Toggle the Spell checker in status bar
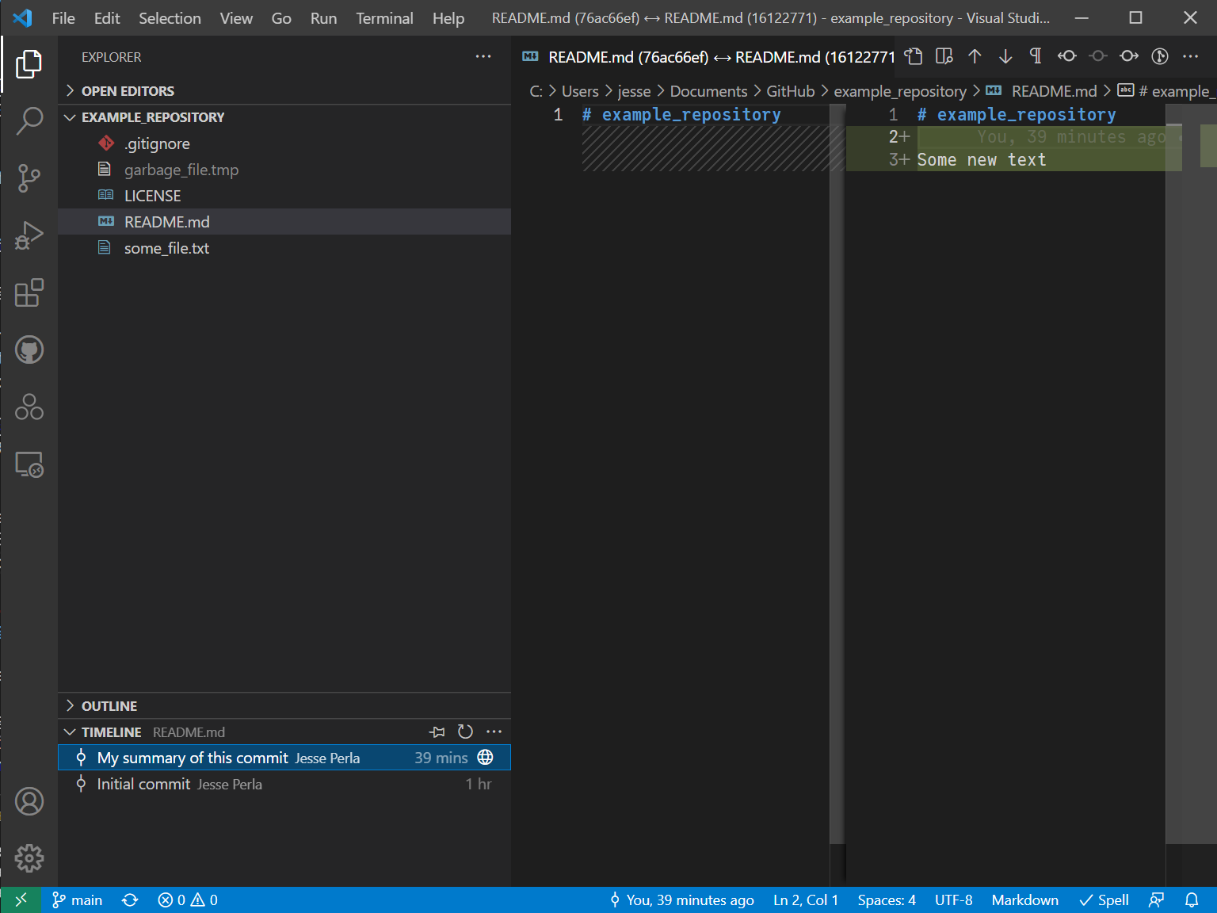 click(x=1104, y=900)
